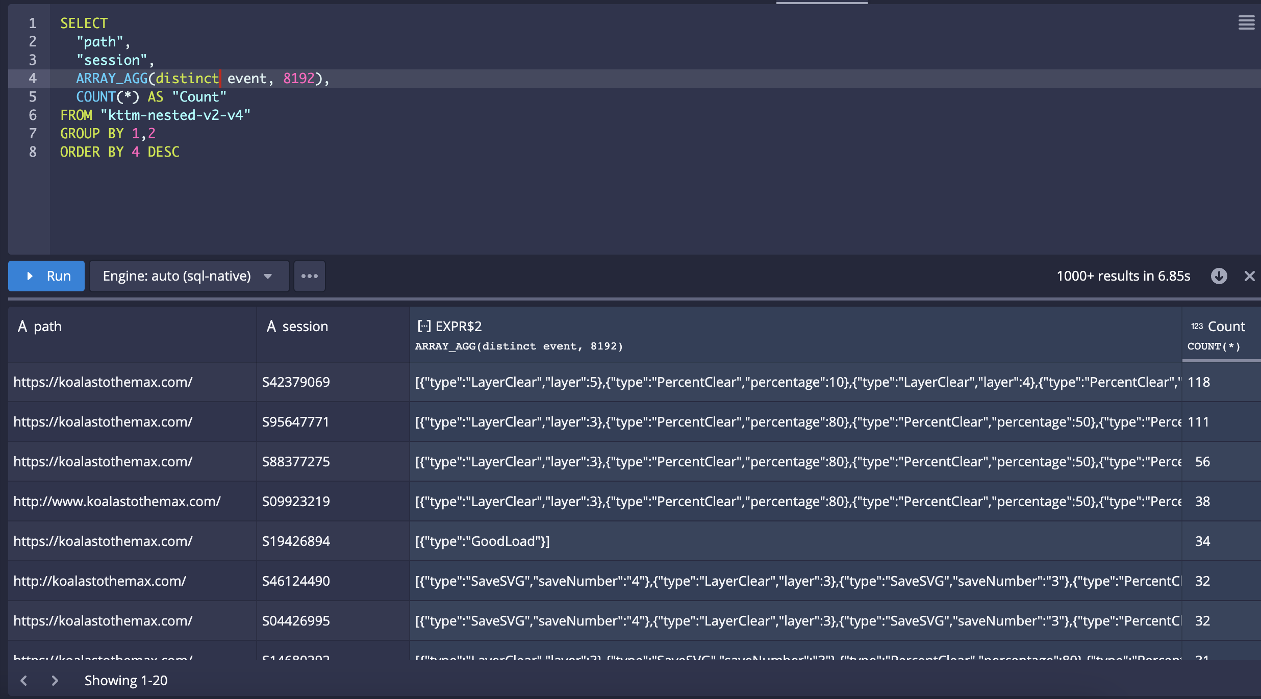Select session cell S42379069
Screen dimensions: 1261x699
point(296,382)
